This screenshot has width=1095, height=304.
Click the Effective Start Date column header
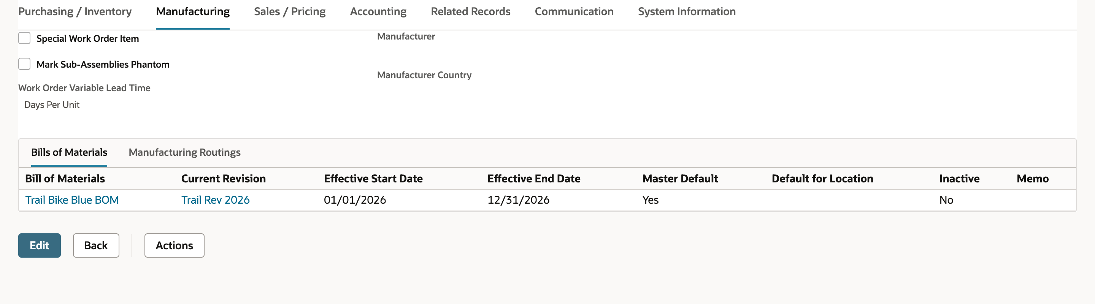[373, 179]
